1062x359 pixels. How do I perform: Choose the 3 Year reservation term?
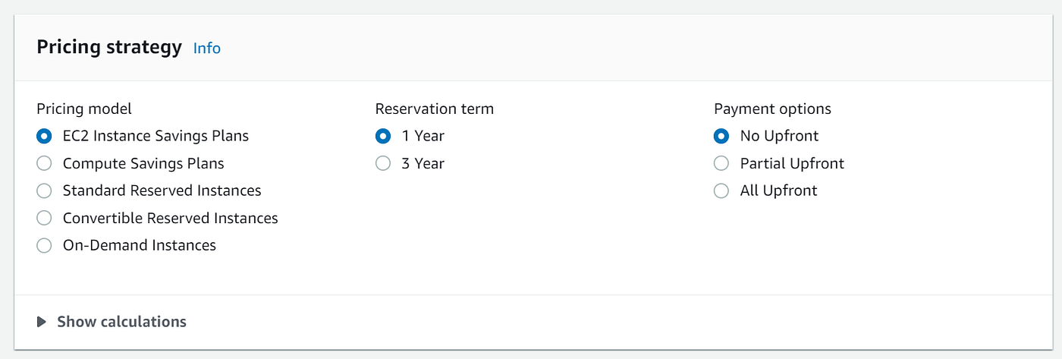(383, 164)
